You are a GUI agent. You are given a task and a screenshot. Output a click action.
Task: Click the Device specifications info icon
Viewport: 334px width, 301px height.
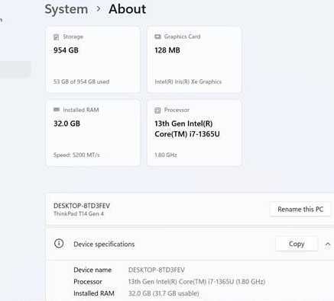pos(59,244)
